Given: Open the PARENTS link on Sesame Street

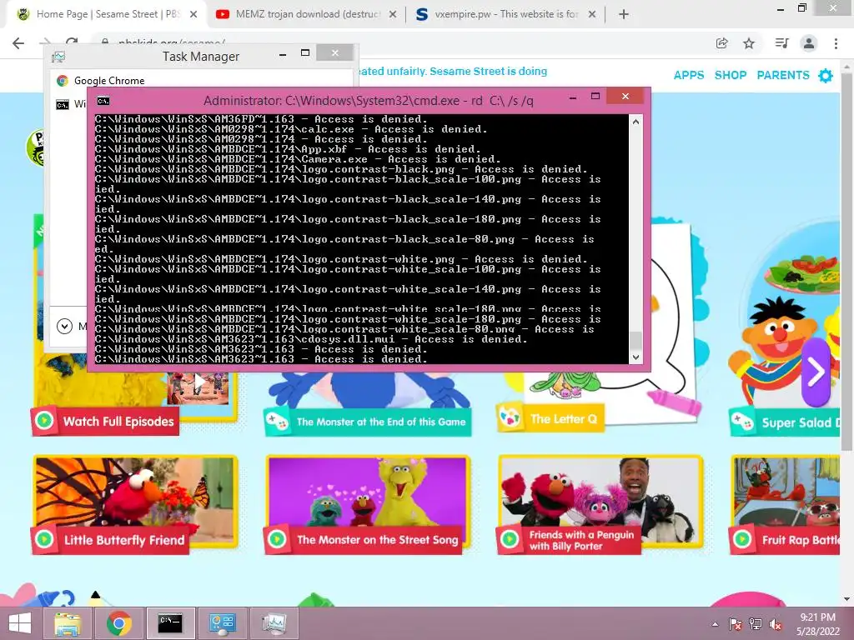Looking at the screenshot, I should [783, 75].
